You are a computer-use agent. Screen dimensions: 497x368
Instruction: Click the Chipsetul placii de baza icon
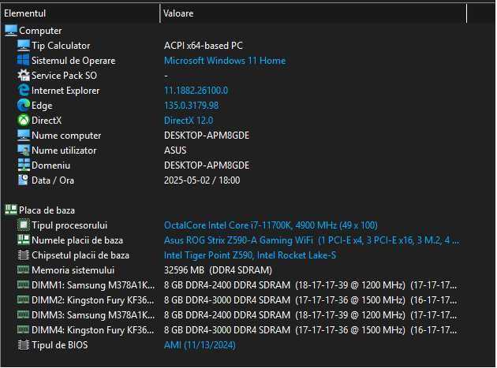(x=24, y=255)
